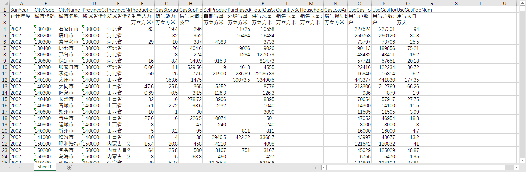Select the value 48.87
This screenshot has width=526, height=172.
coord(408,150)
